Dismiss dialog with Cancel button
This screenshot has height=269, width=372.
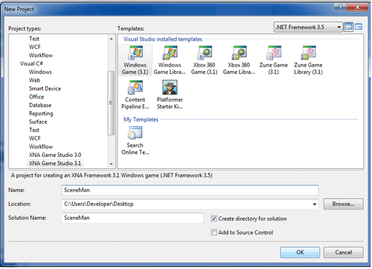coord(343,252)
